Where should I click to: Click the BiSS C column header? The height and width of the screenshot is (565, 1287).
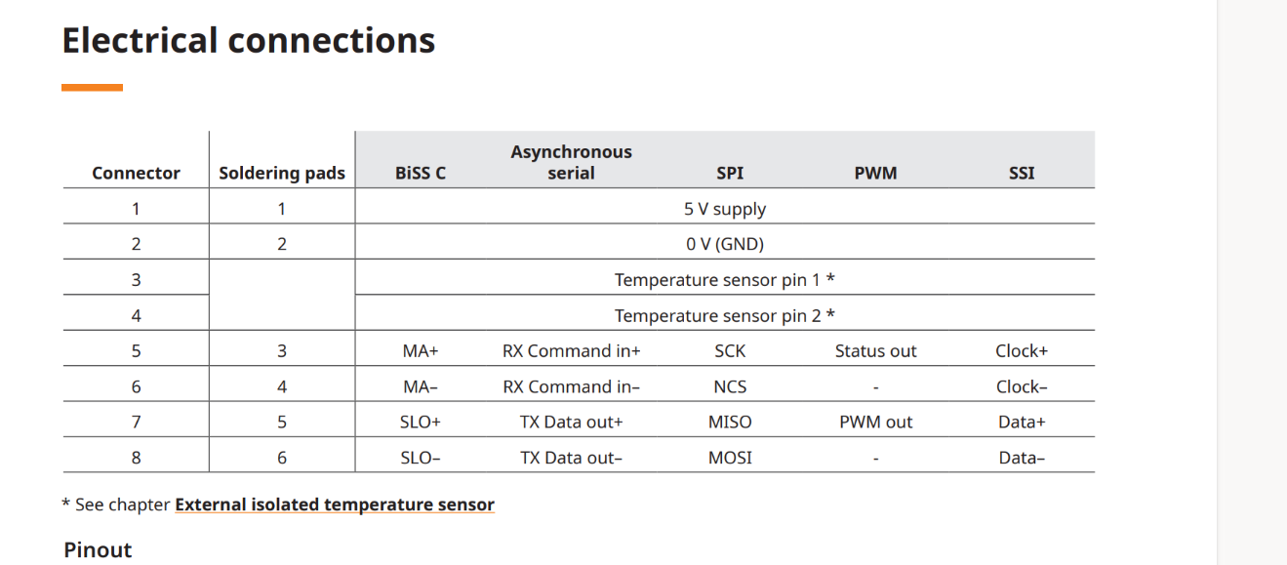point(421,173)
